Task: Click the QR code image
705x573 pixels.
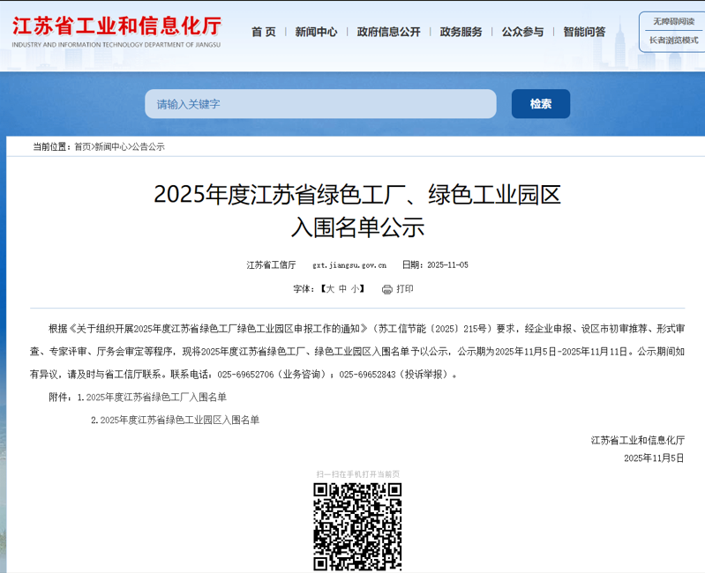Action: (x=357, y=526)
